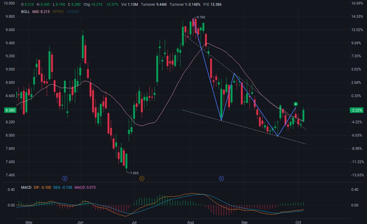Screen dimensions: 367x224
Task: Click the orange dividend D marker in July
Action: point(142,178)
